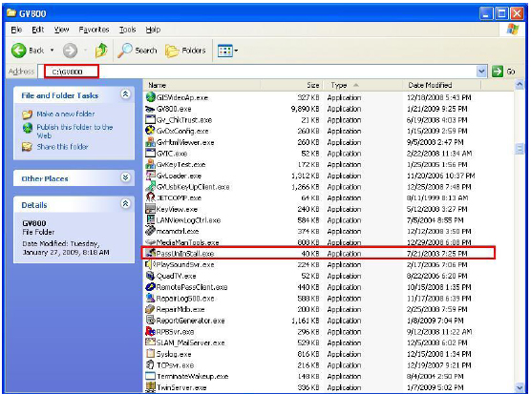Click Share this folder link
This screenshot has width=531, height=394.
pos(62,147)
